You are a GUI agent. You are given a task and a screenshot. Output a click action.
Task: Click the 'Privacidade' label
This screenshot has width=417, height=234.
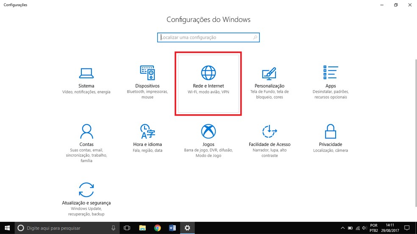click(331, 144)
